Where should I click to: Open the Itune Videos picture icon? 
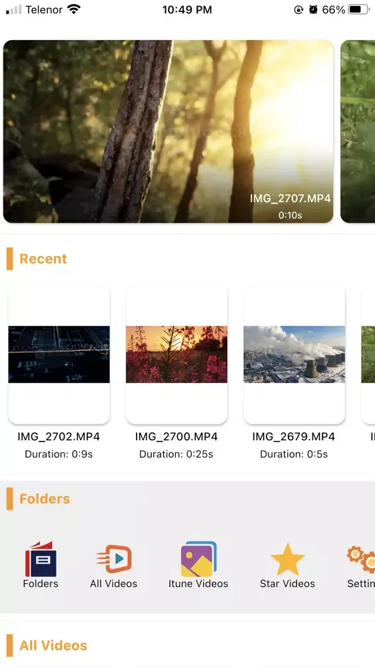click(198, 559)
